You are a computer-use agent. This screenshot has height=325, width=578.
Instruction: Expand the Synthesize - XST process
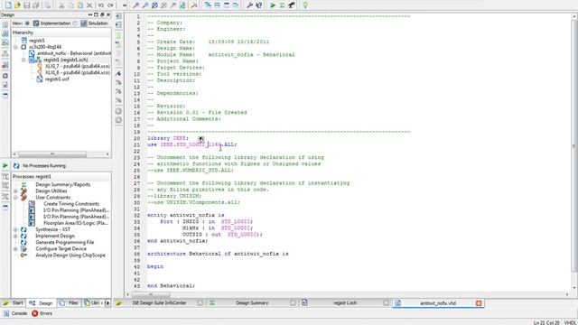click(15, 229)
